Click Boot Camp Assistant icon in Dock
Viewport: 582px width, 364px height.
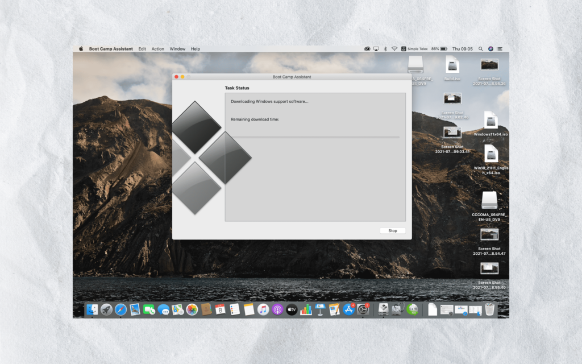tap(384, 309)
